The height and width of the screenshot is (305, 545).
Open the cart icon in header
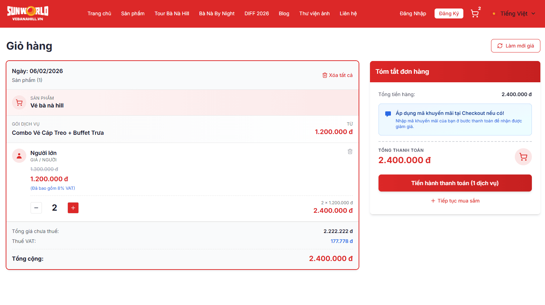[475, 13]
